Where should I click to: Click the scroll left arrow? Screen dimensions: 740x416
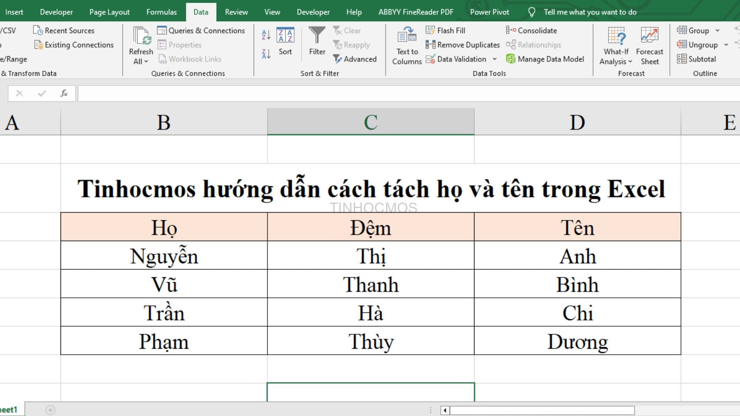click(445, 410)
